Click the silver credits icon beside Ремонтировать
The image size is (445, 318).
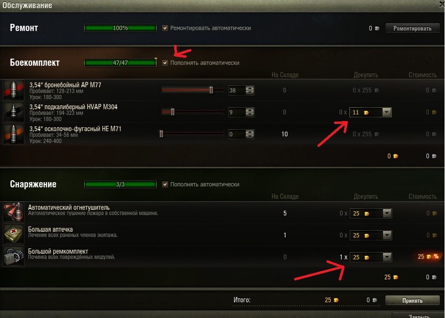pyautogui.click(x=377, y=28)
